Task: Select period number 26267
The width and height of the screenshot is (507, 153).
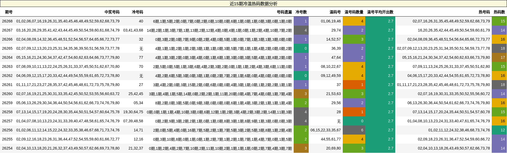Action: (7, 30)
